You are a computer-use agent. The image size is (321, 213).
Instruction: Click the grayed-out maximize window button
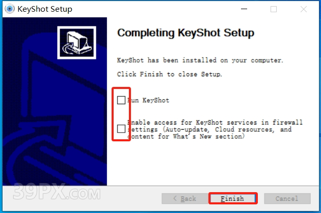(274, 9)
